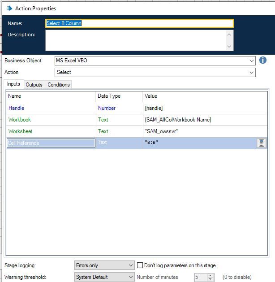This screenshot has width=275, height=282.
Task: Click inside the Description text box
Action: coord(136,40)
